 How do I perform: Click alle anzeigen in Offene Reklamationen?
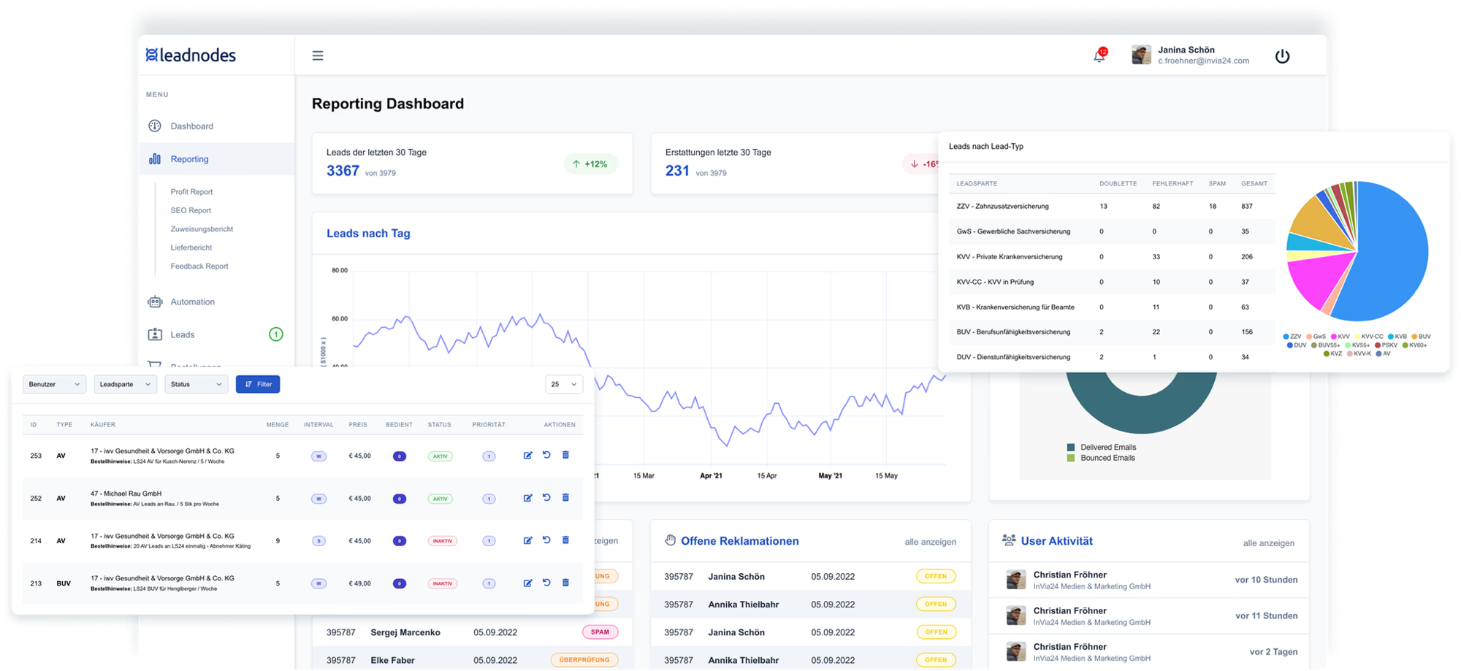(x=930, y=542)
